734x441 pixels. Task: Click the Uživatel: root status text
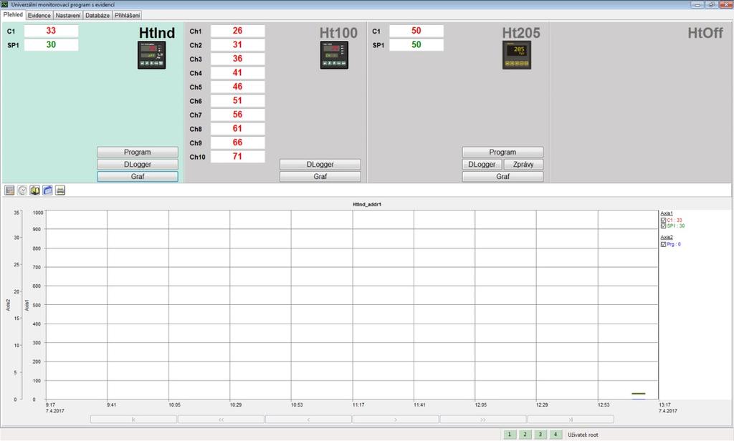pos(583,435)
